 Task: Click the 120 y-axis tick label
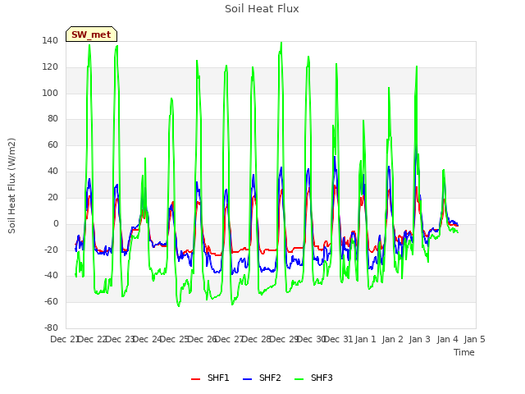pos(50,67)
